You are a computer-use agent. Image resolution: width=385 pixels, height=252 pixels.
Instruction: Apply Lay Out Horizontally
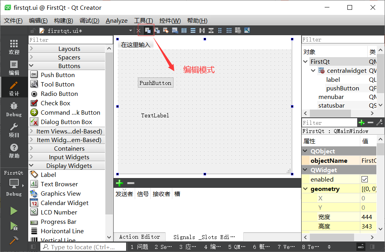coord(184,31)
